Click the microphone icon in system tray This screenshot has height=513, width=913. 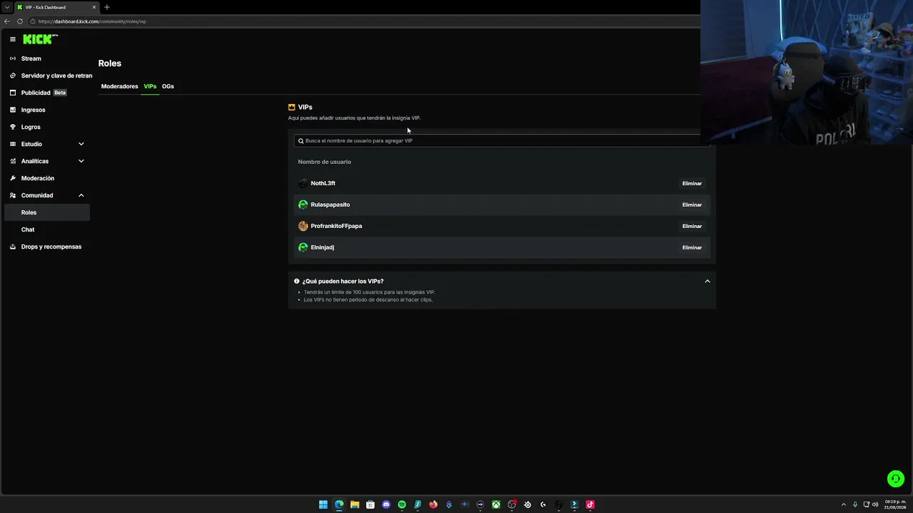tap(855, 504)
